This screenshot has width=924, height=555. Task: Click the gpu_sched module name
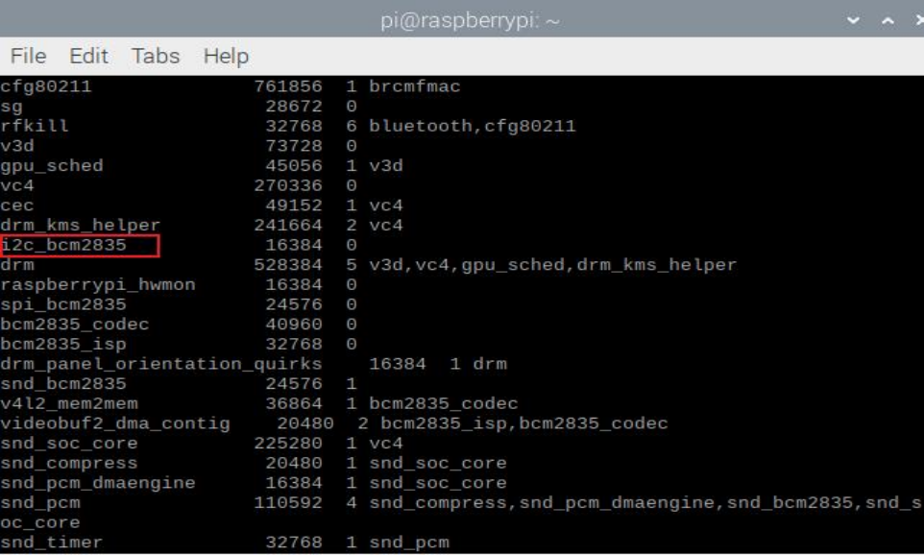click(52, 165)
